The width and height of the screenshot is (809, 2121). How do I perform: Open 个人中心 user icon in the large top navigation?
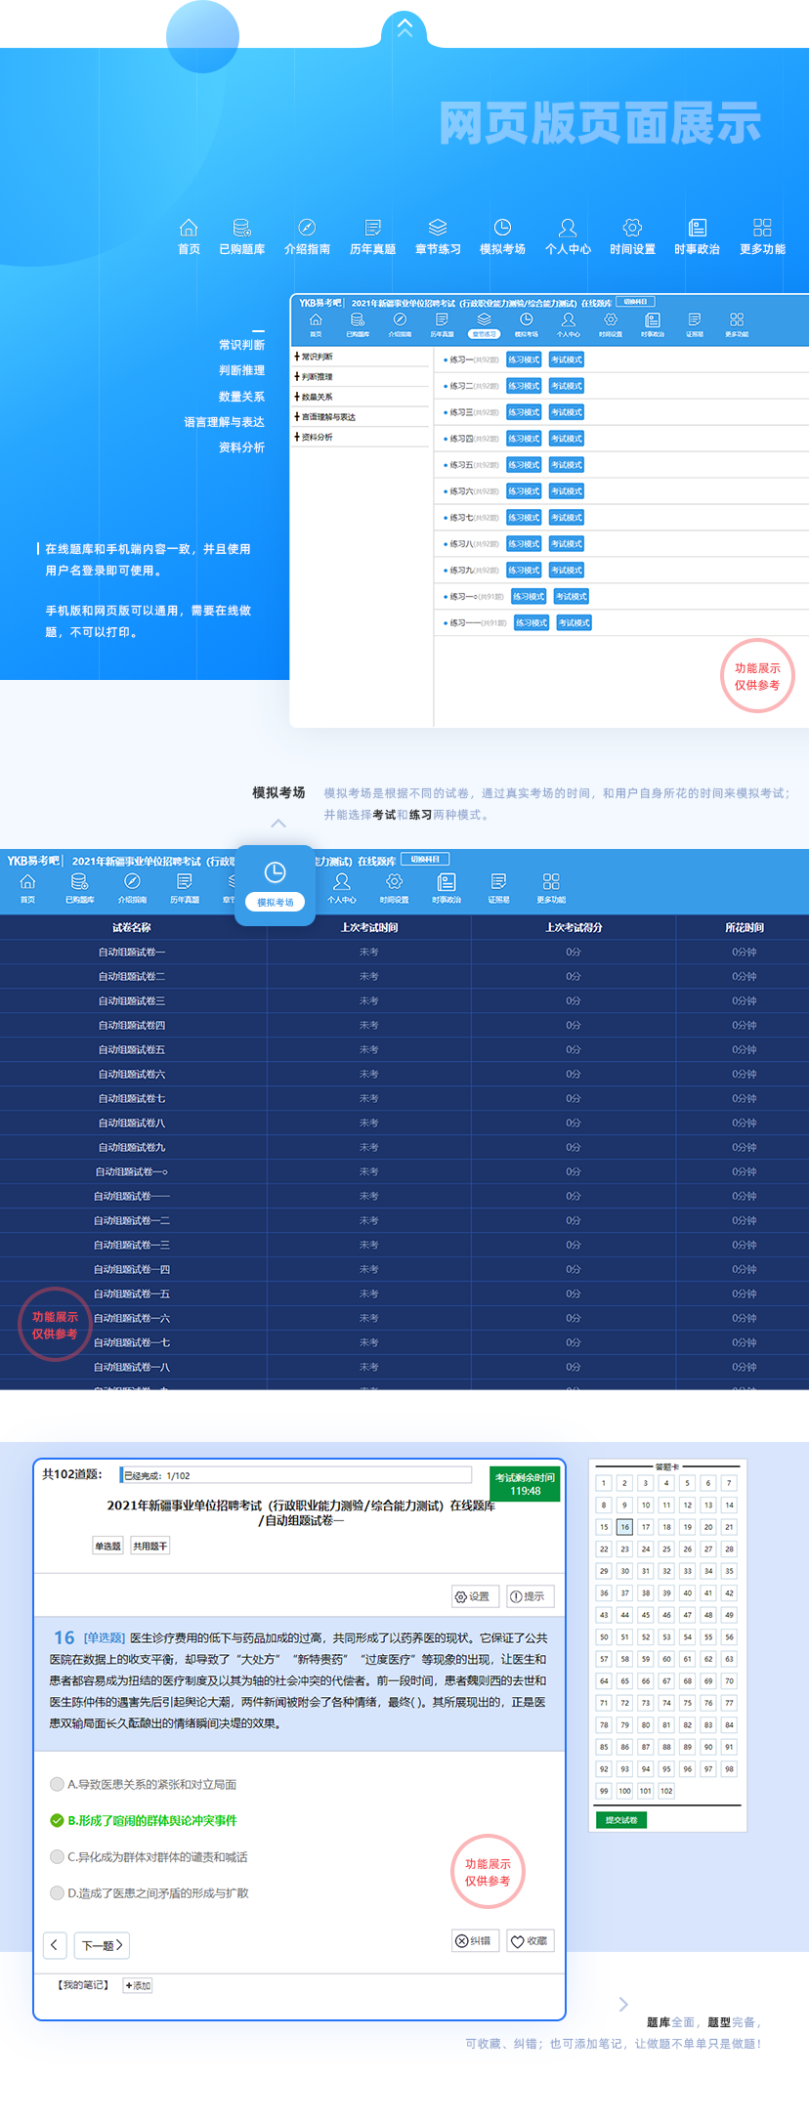(x=568, y=229)
